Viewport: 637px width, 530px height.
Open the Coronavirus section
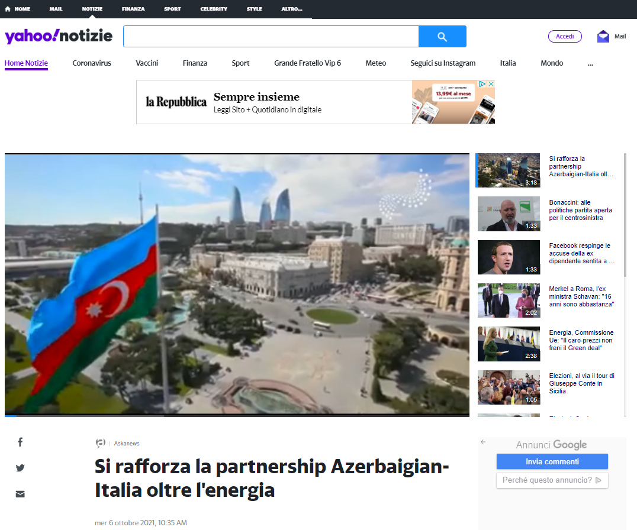(92, 63)
